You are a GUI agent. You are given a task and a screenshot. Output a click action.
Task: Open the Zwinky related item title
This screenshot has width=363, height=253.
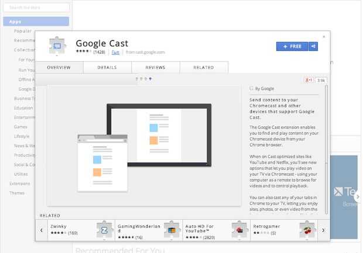(x=59, y=226)
